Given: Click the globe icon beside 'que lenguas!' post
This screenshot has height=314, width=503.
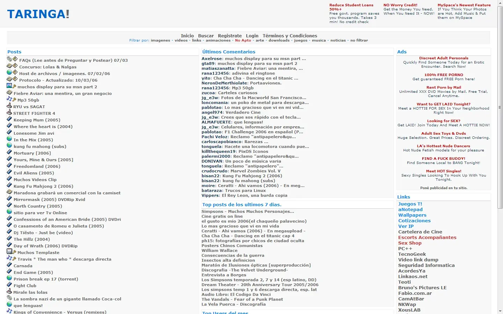Looking at the screenshot, I should click(x=9, y=305).
